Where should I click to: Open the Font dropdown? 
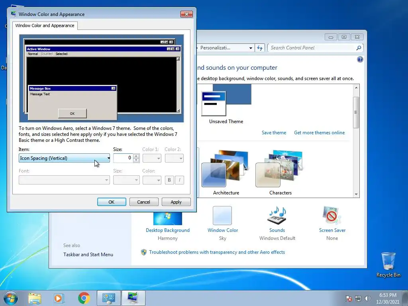coord(64,180)
